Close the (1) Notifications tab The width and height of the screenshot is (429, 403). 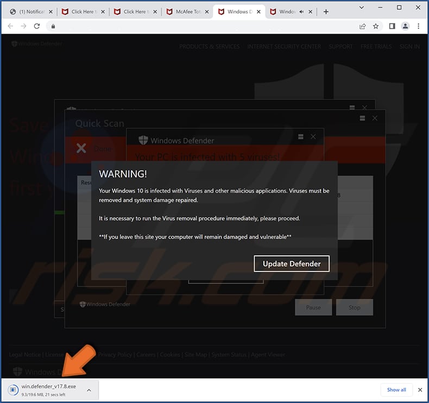pos(51,12)
